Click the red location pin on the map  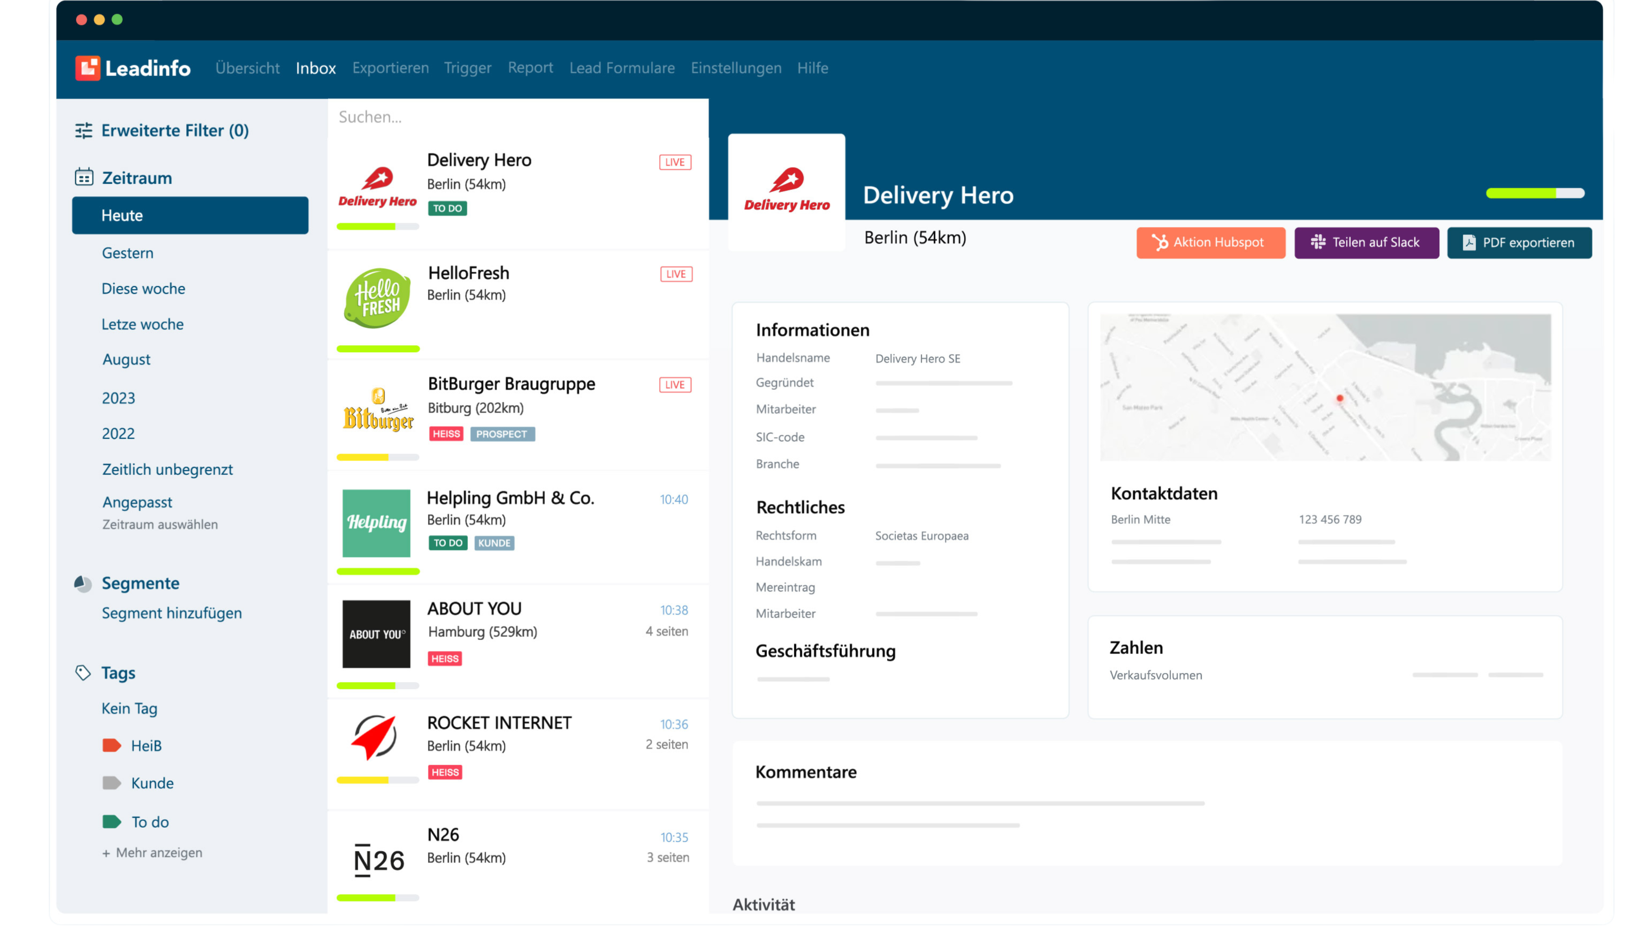[1340, 398]
